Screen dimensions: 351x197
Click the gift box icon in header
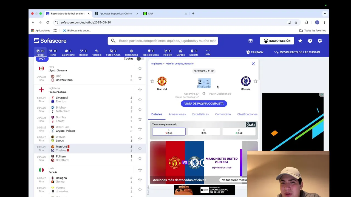250,41
